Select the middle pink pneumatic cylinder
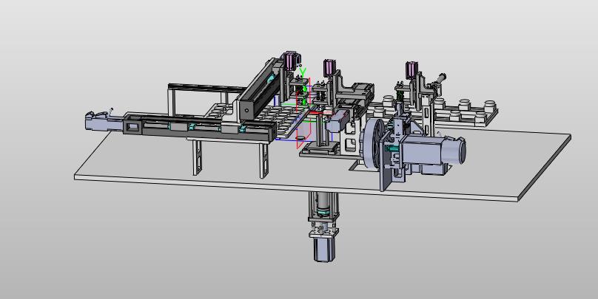The image size is (598, 299). coord(329,67)
